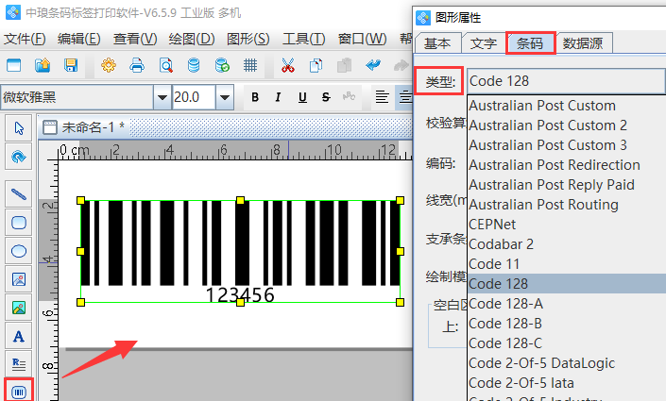Save document with the floppy disk icon
The image size is (666, 401).
(71, 65)
